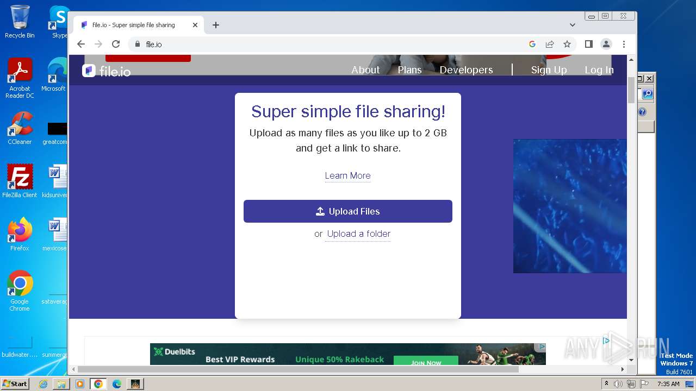The image size is (696, 391).
Task: Click the Google icon in the address bar
Action: coord(532,45)
